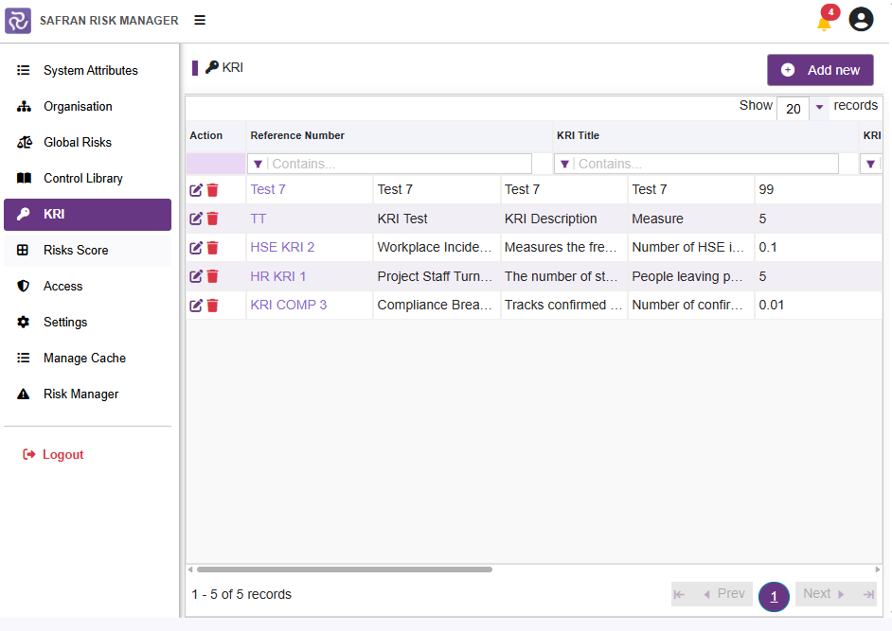Select page 1 in pagination

(774, 596)
